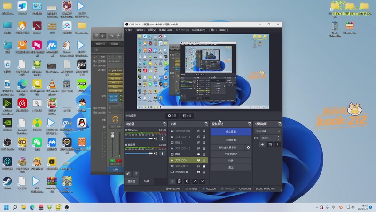Open the 停靠窗口(D) menu
Image resolution: width=376 pixels, height=212 pixels.
click(x=166, y=30)
